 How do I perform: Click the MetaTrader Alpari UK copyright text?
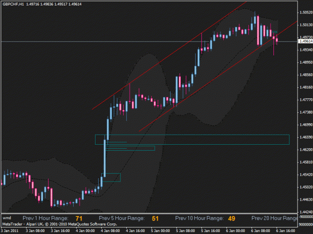pyautogui.click(x=60, y=224)
